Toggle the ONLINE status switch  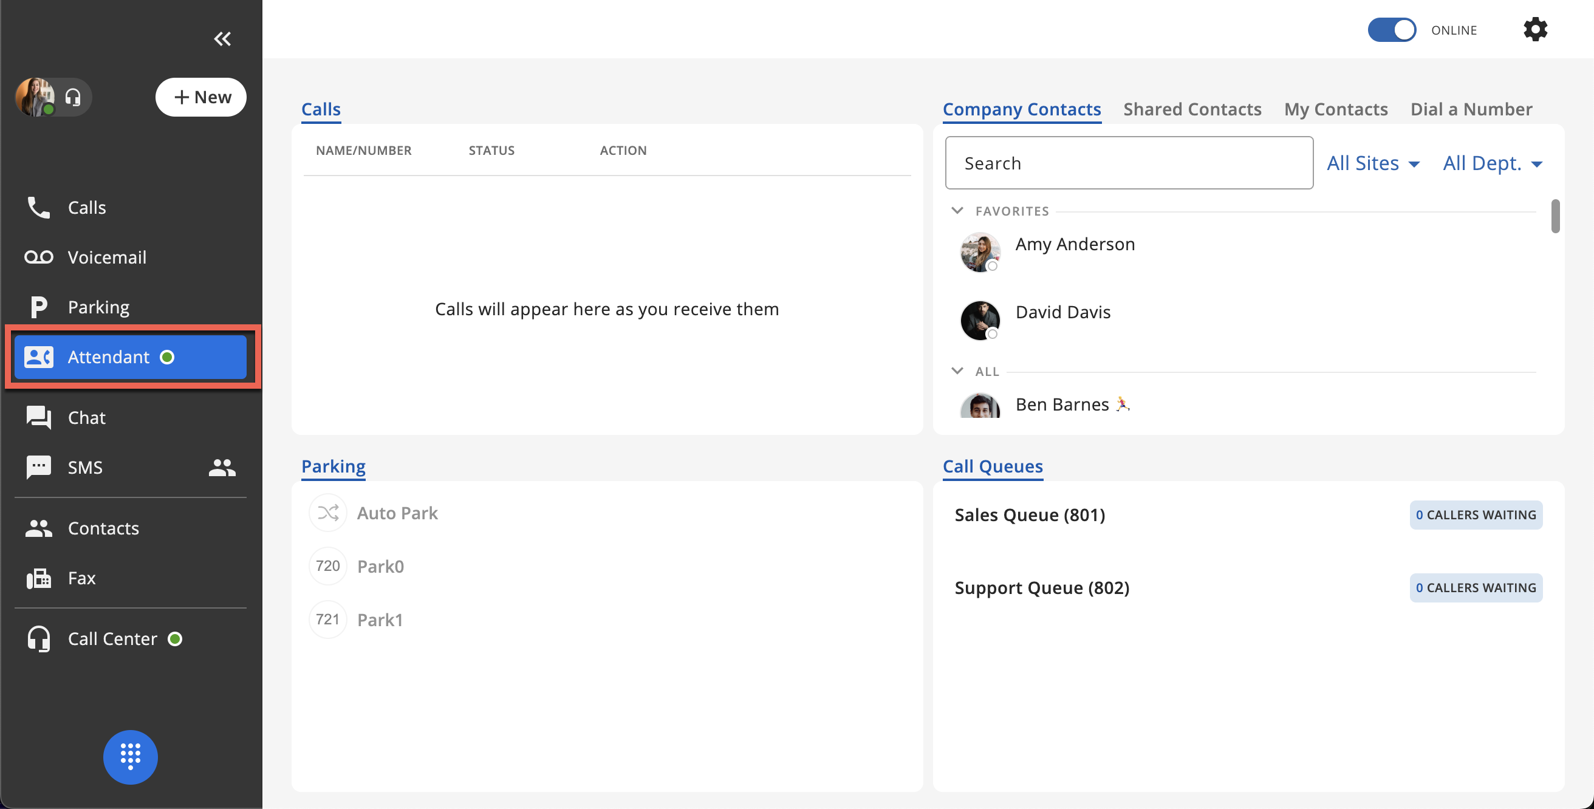tap(1391, 30)
